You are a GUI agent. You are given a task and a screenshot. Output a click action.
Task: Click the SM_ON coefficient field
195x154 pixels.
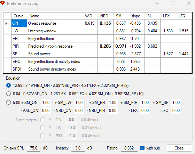[46, 103]
